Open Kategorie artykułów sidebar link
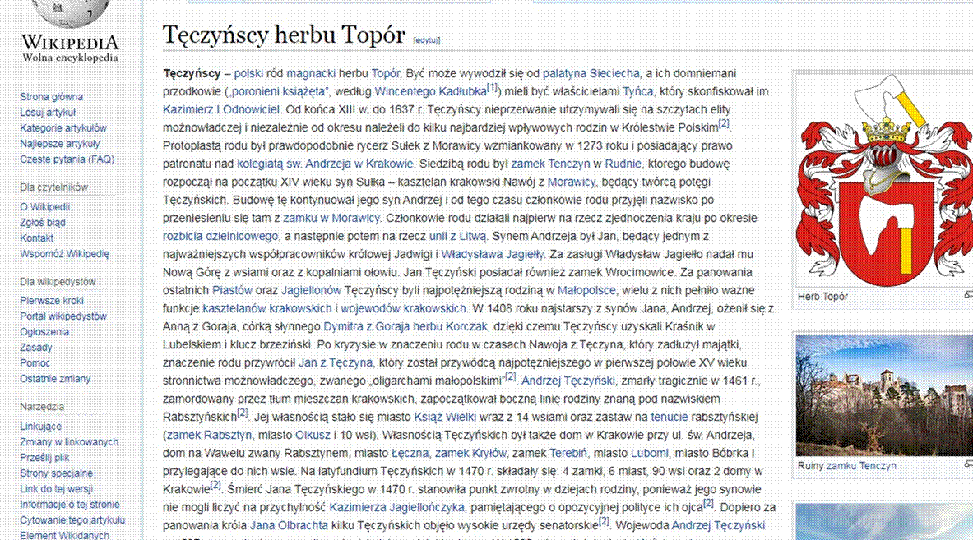 coord(63,127)
